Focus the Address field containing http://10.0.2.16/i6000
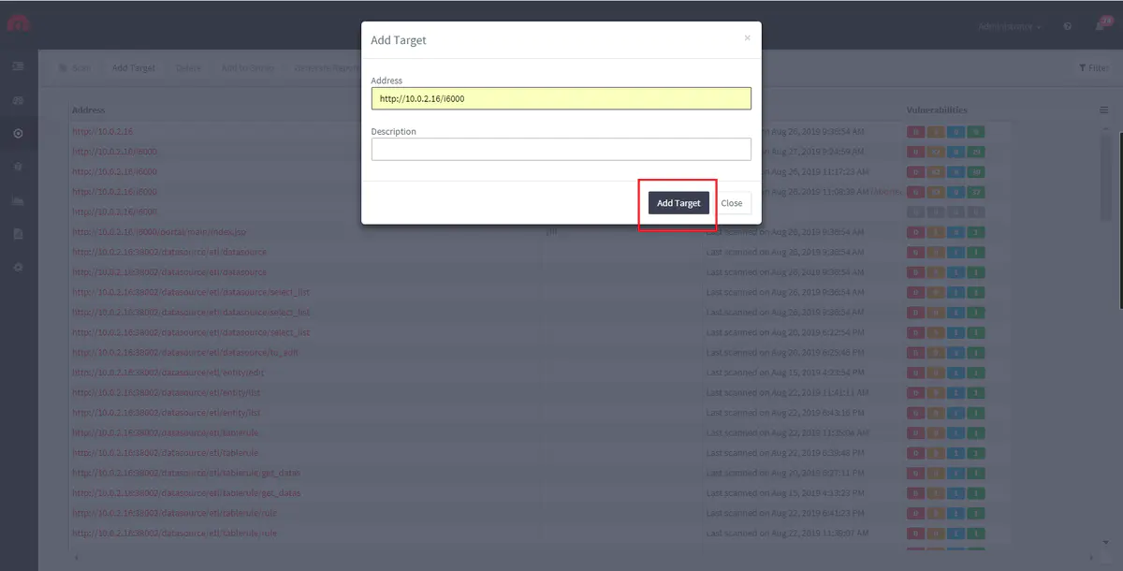Image resolution: width=1123 pixels, height=571 pixels. [561, 98]
